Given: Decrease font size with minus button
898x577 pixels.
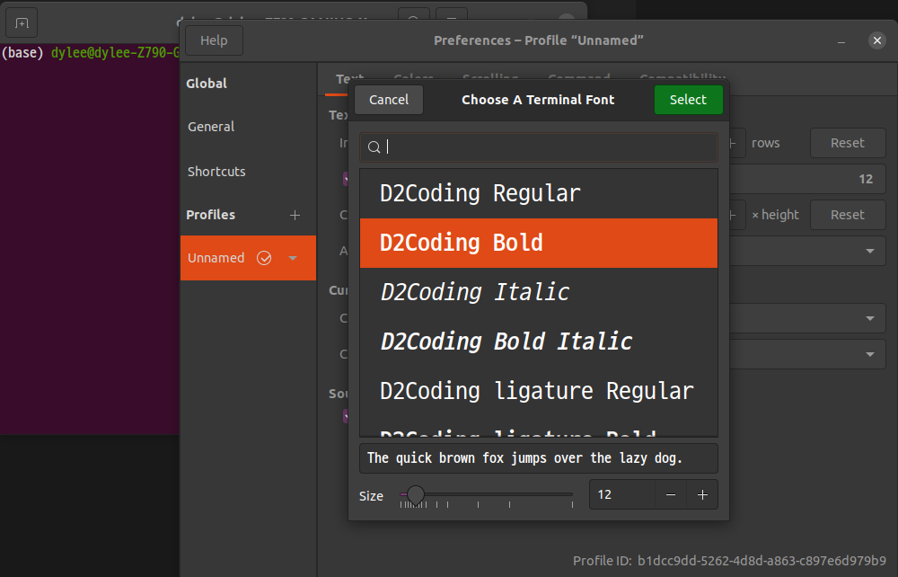Looking at the screenshot, I should pyautogui.click(x=671, y=494).
